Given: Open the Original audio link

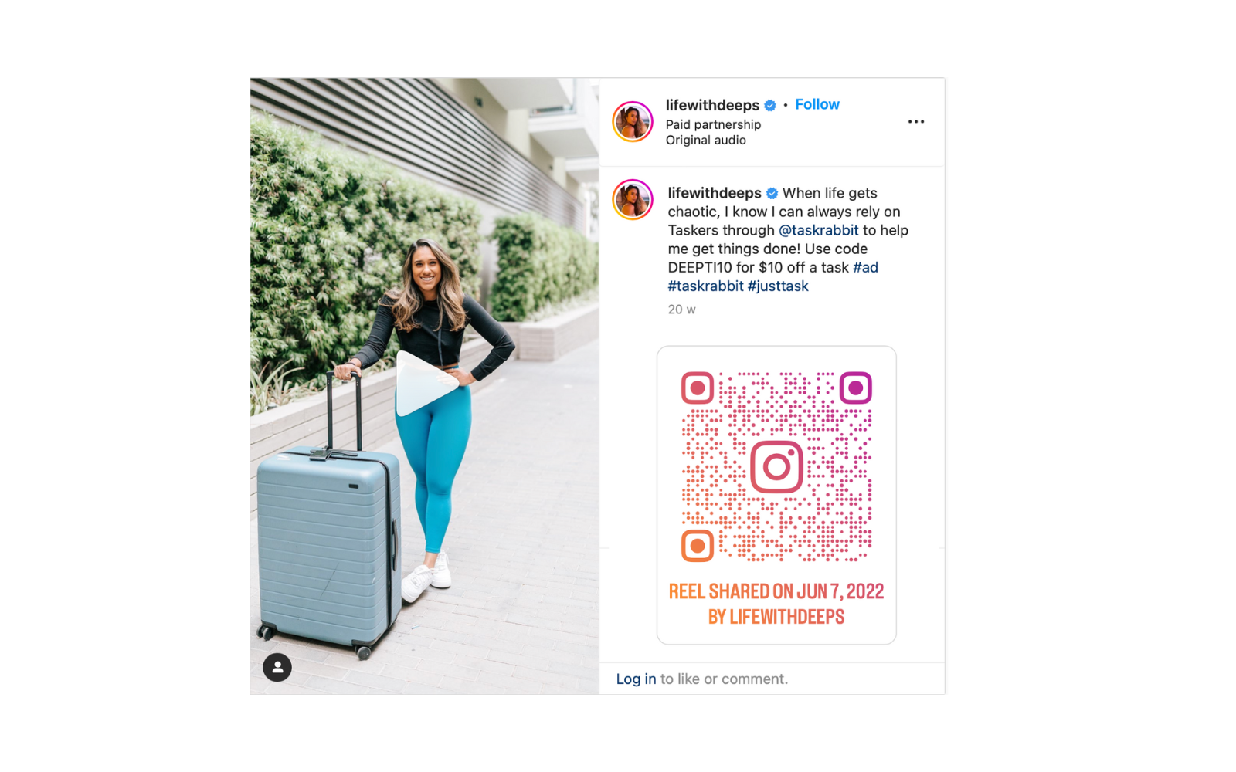Looking at the screenshot, I should click(x=705, y=140).
